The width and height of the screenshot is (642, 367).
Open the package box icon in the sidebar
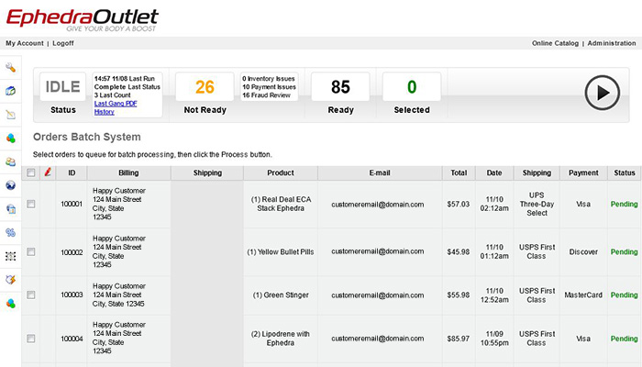click(10, 91)
